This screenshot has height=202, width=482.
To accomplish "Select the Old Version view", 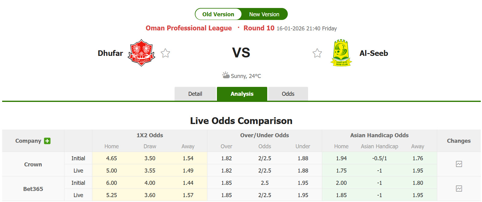I will click(x=218, y=14).
